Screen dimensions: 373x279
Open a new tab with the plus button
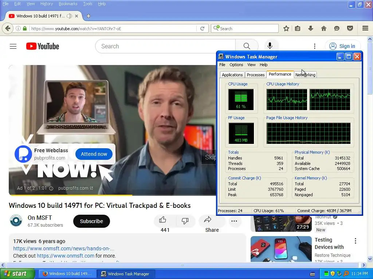(89, 16)
